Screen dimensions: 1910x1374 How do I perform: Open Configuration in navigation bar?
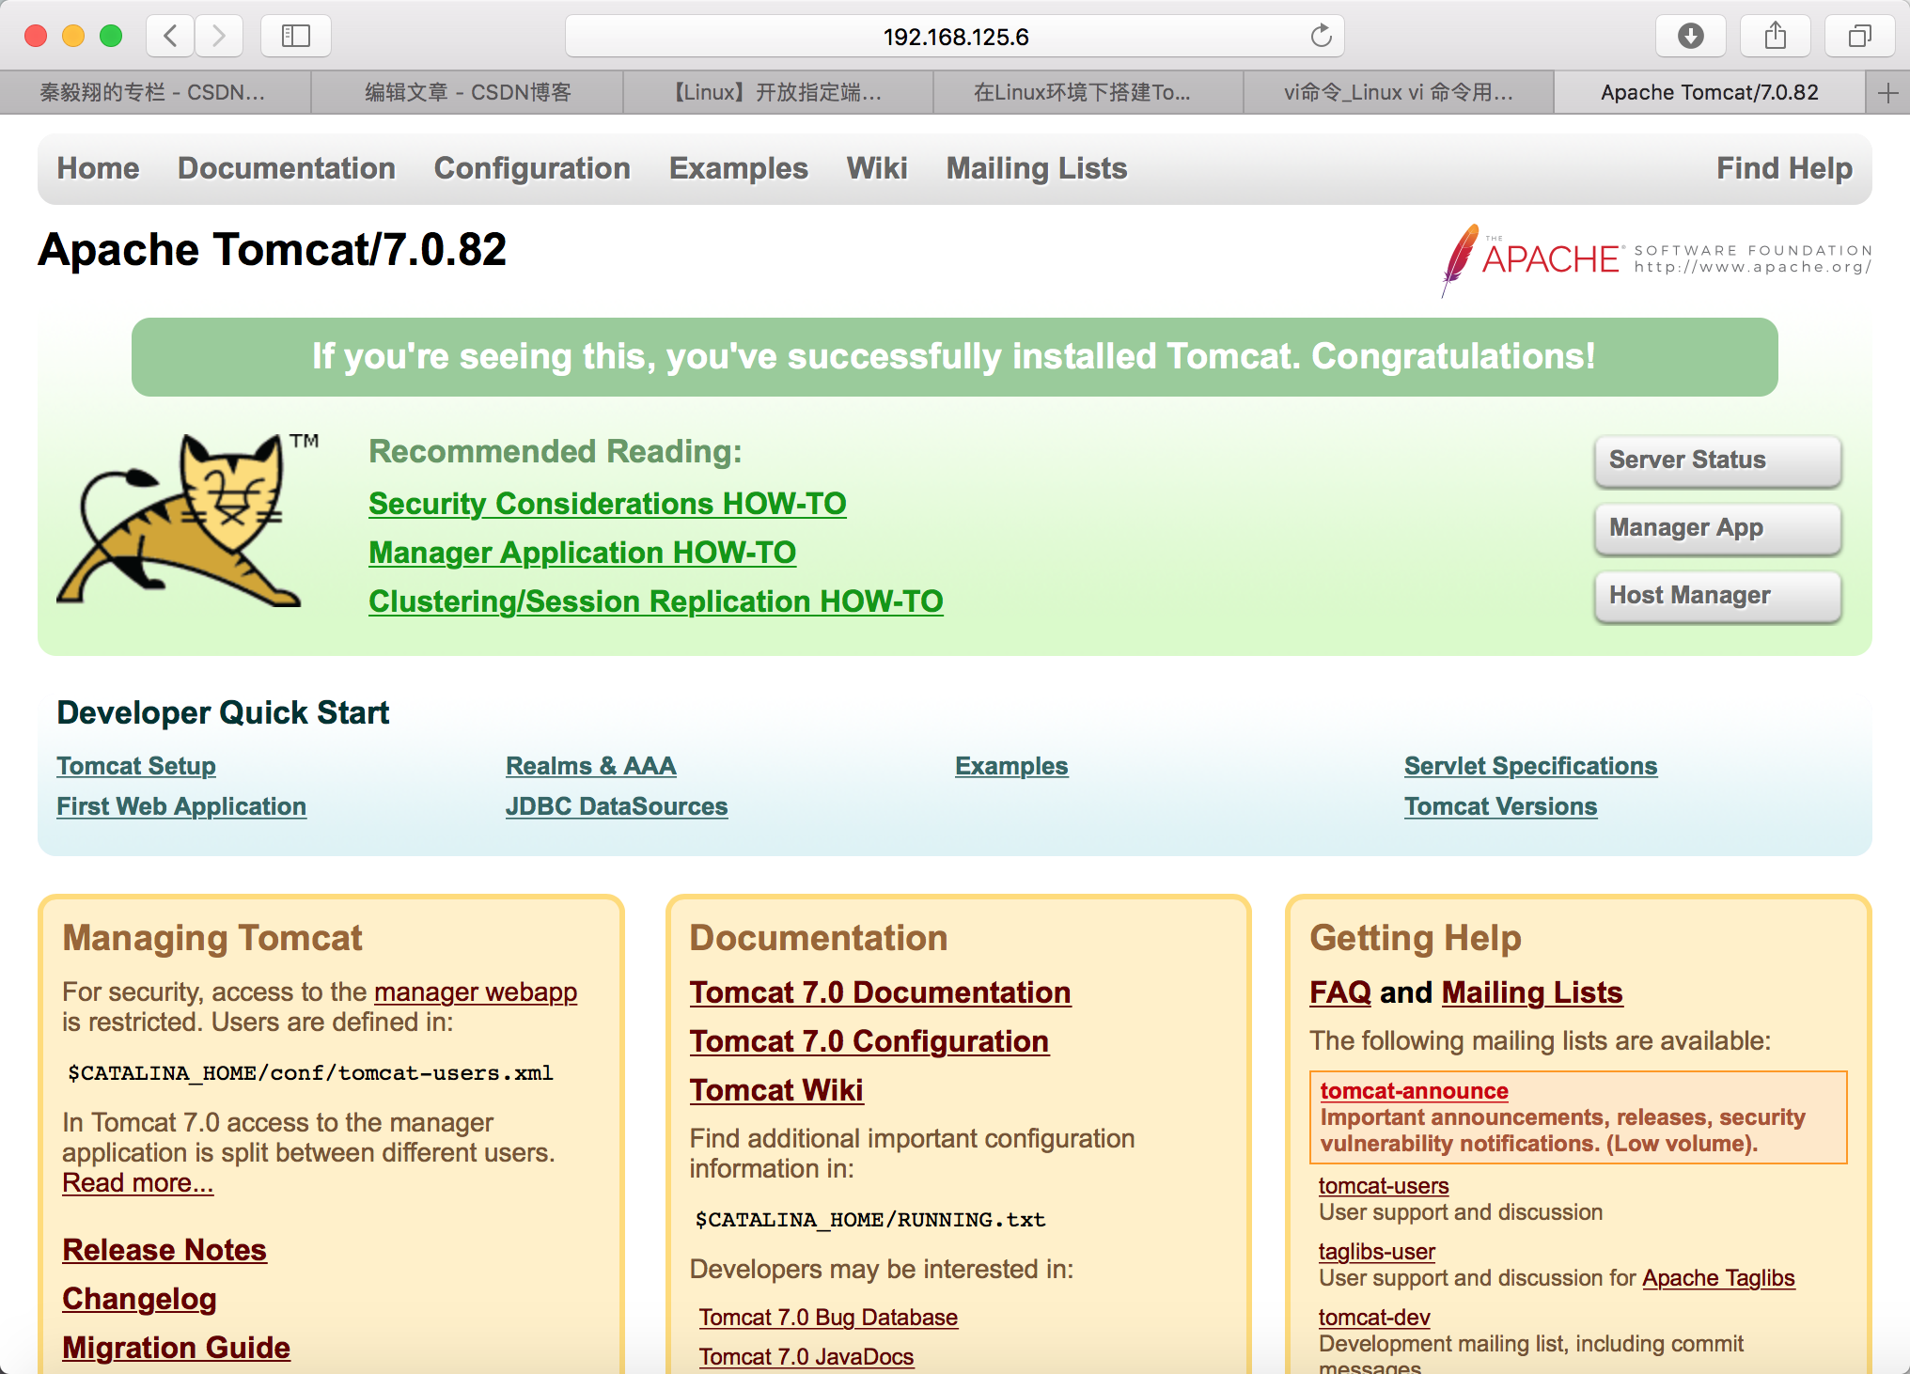coord(532,168)
